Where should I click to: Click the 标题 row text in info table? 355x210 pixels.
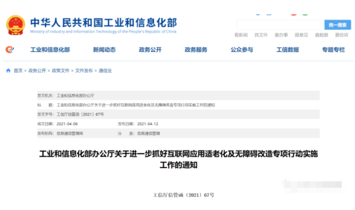(136, 105)
